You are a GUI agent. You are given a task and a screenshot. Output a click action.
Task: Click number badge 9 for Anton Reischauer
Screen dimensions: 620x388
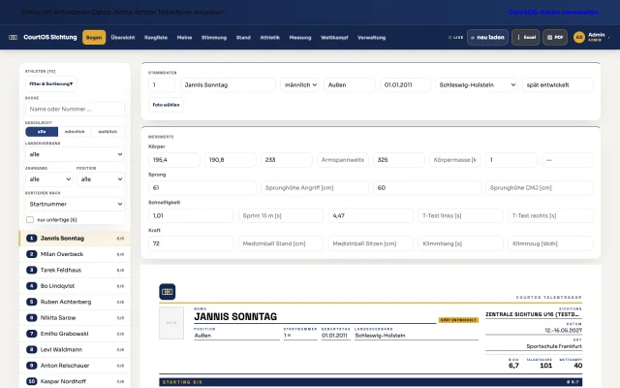32,366
